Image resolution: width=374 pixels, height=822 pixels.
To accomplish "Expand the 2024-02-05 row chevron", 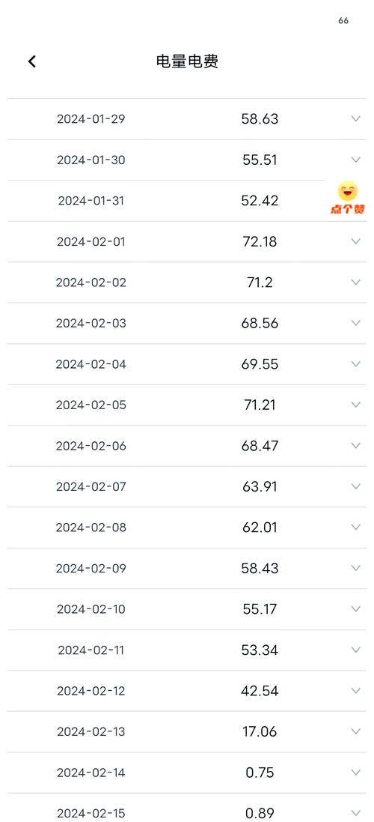I will click(x=356, y=405).
